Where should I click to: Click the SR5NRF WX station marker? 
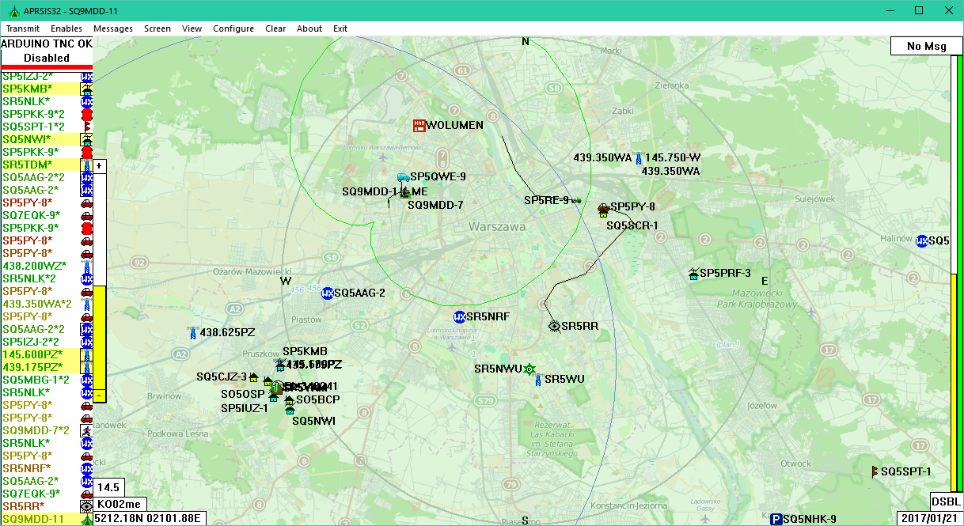(459, 317)
